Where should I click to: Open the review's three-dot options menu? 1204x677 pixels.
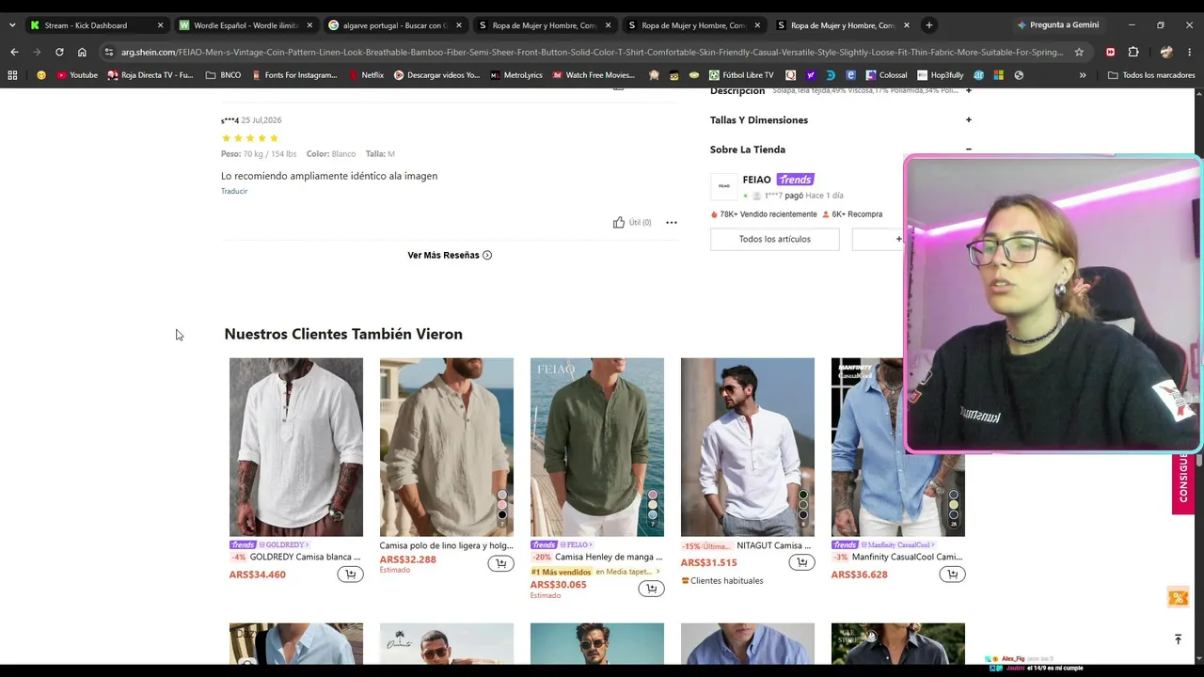(x=672, y=223)
